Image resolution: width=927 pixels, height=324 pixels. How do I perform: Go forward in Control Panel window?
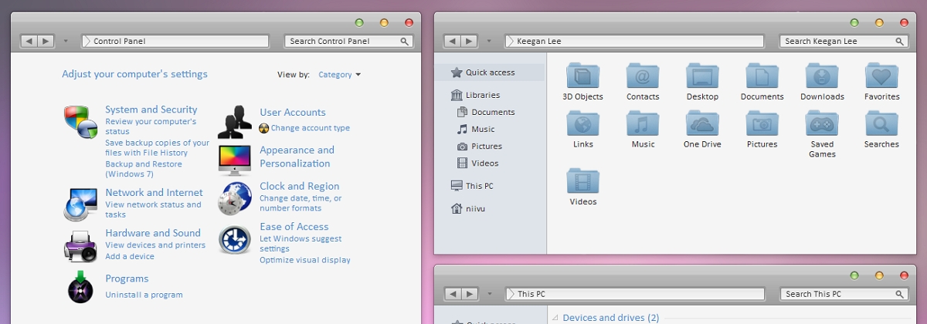coord(46,42)
